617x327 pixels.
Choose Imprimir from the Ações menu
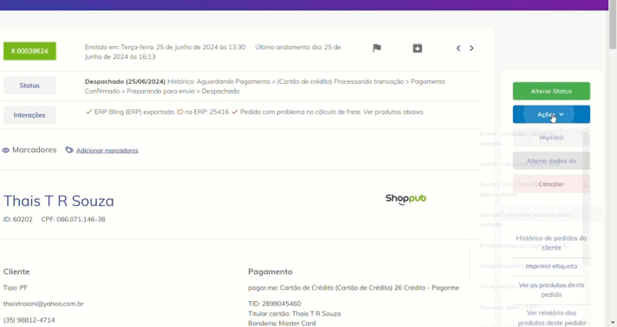click(551, 138)
